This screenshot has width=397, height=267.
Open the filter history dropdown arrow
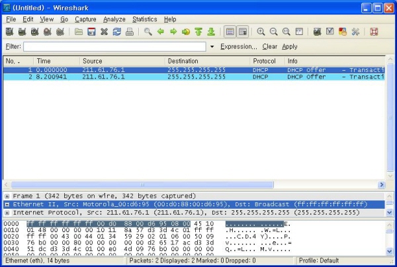click(212, 46)
